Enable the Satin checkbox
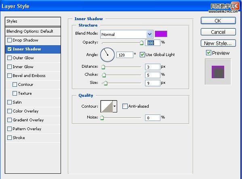The width and height of the screenshot is (242, 179). click(9, 102)
